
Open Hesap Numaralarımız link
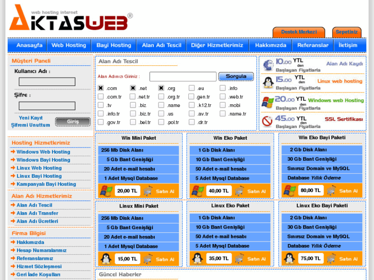(x=42, y=250)
